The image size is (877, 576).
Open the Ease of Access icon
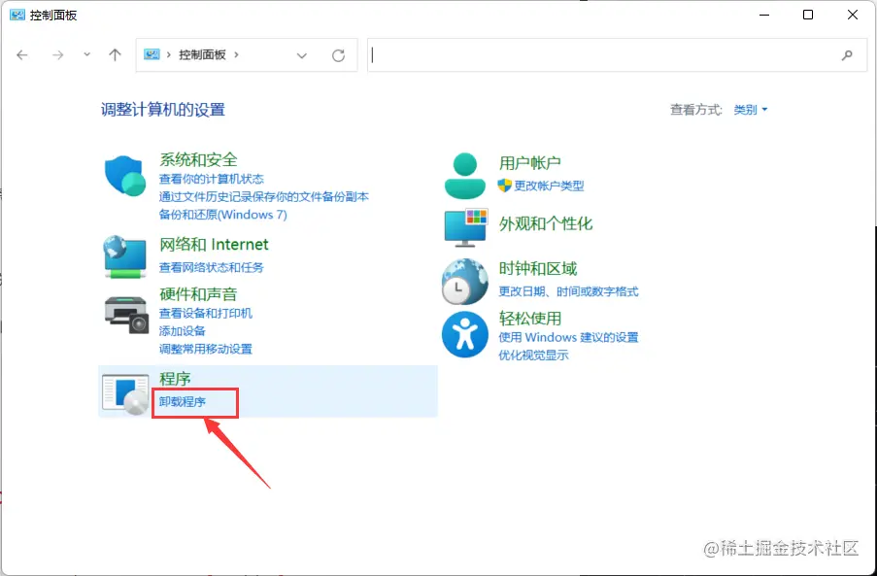pyautogui.click(x=465, y=334)
